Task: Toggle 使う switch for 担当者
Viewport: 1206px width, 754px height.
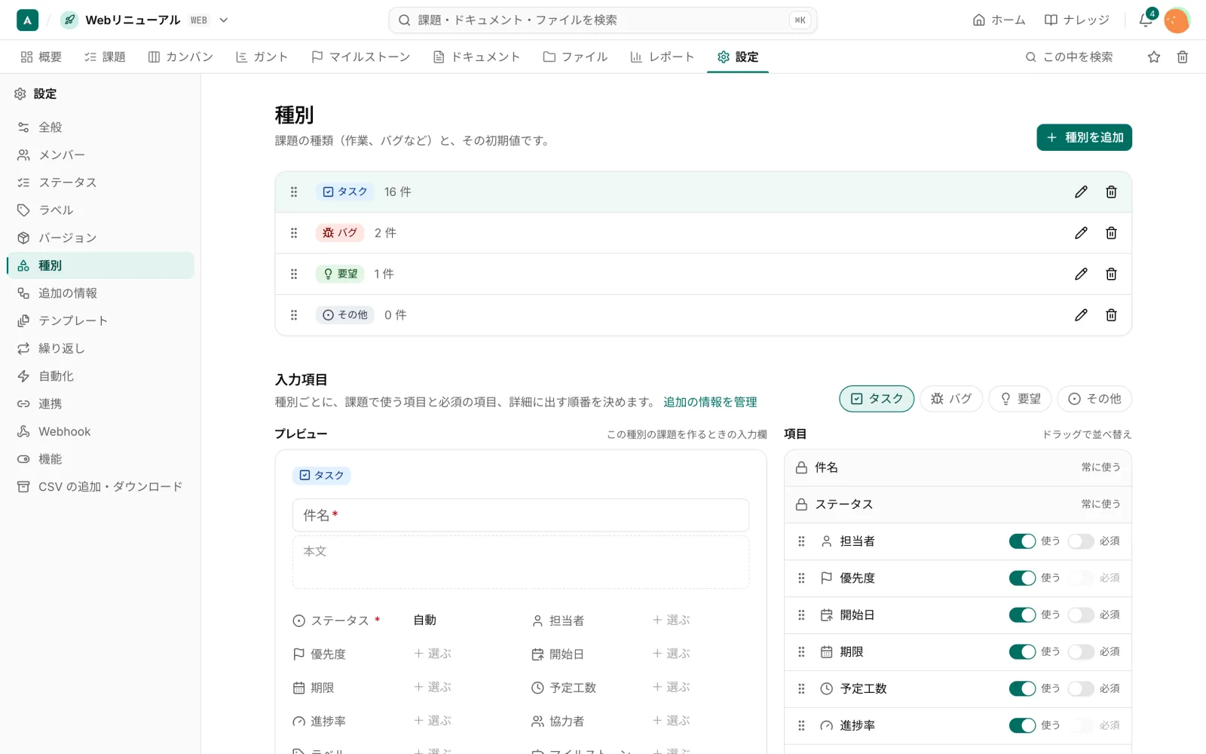Action: click(x=1022, y=541)
